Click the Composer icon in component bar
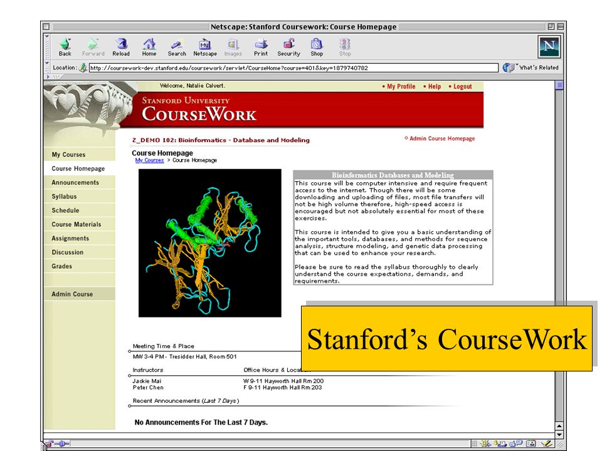This screenshot has width=602, height=451. (x=546, y=443)
